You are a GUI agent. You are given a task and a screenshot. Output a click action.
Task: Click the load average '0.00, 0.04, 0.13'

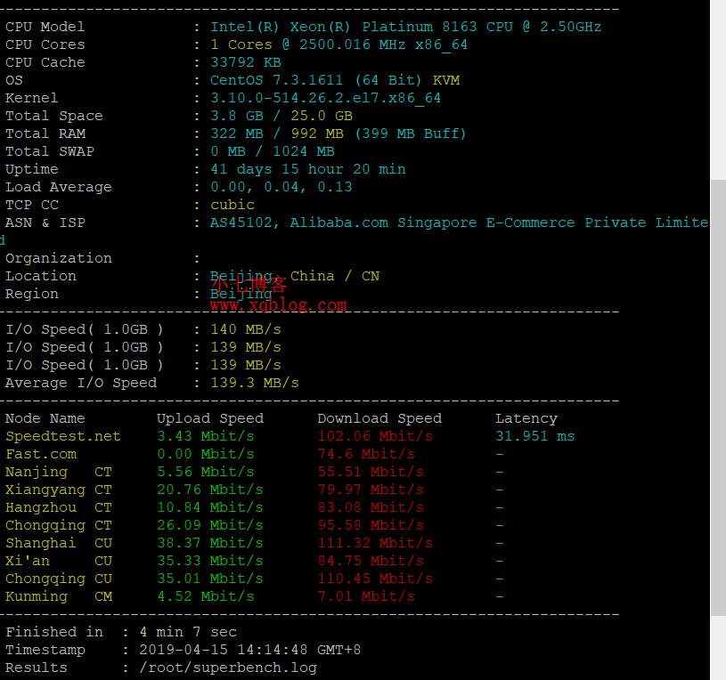point(281,187)
